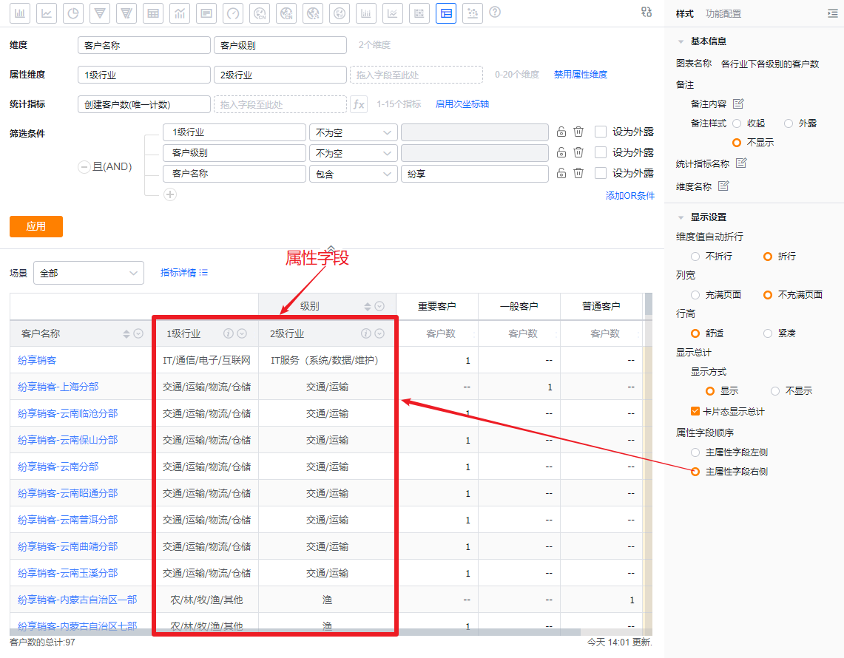
Task: Open 包含 operator dropdown for 客户名称
Action: [x=353, y=174]
